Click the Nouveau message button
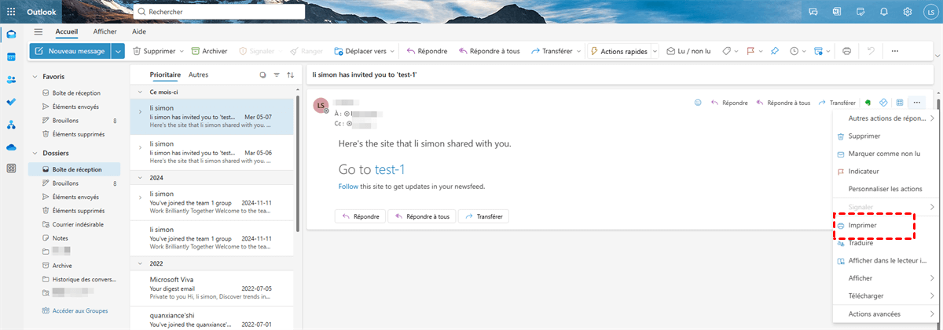943x330 pixels. 70,51
